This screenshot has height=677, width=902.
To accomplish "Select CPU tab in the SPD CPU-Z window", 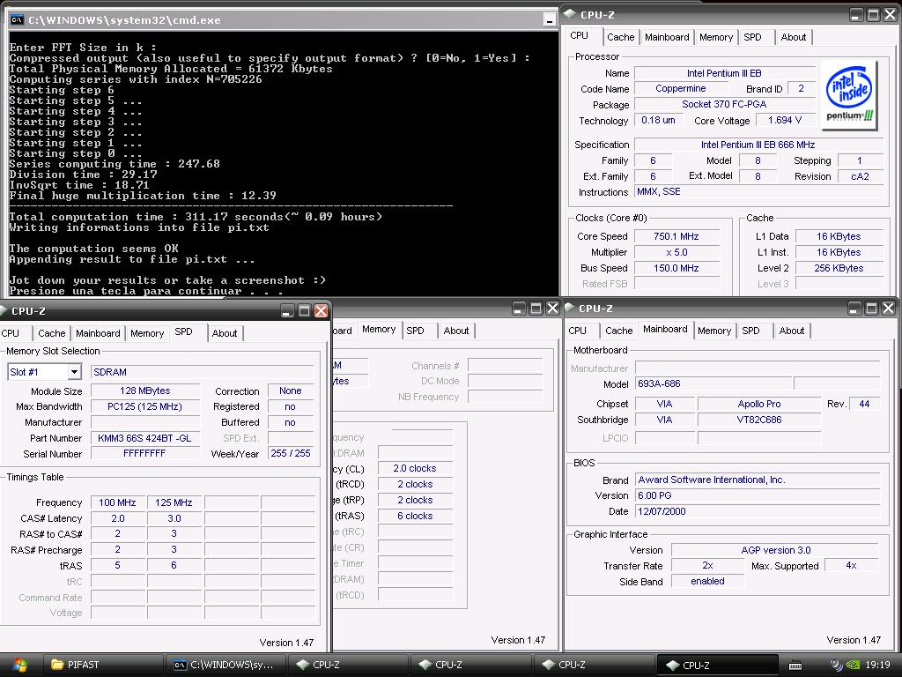I will pyautogui.click(x=11, y=333).
